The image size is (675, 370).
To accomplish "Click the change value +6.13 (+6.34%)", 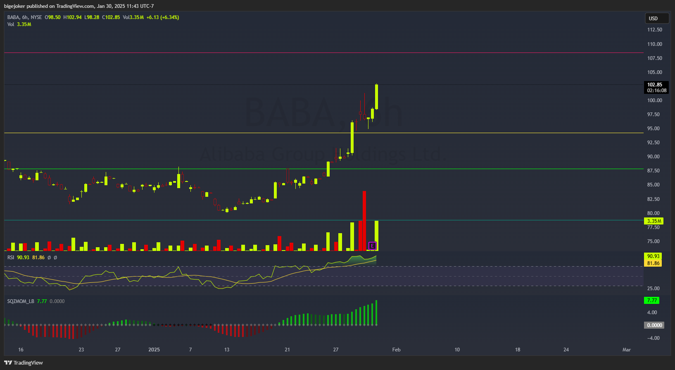I will coord(163,17).
